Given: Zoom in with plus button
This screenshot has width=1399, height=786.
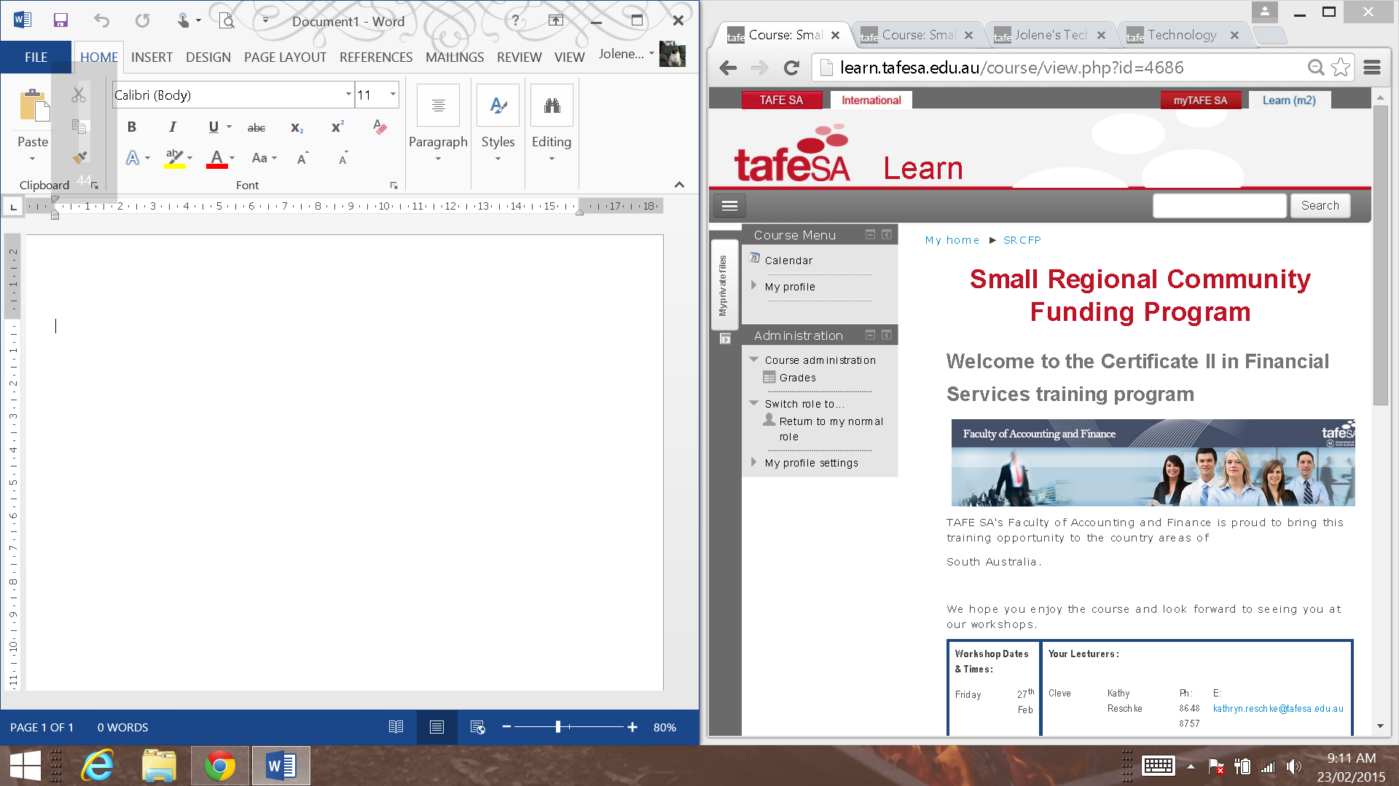Looking at the screenshot, I should point(632,727).
